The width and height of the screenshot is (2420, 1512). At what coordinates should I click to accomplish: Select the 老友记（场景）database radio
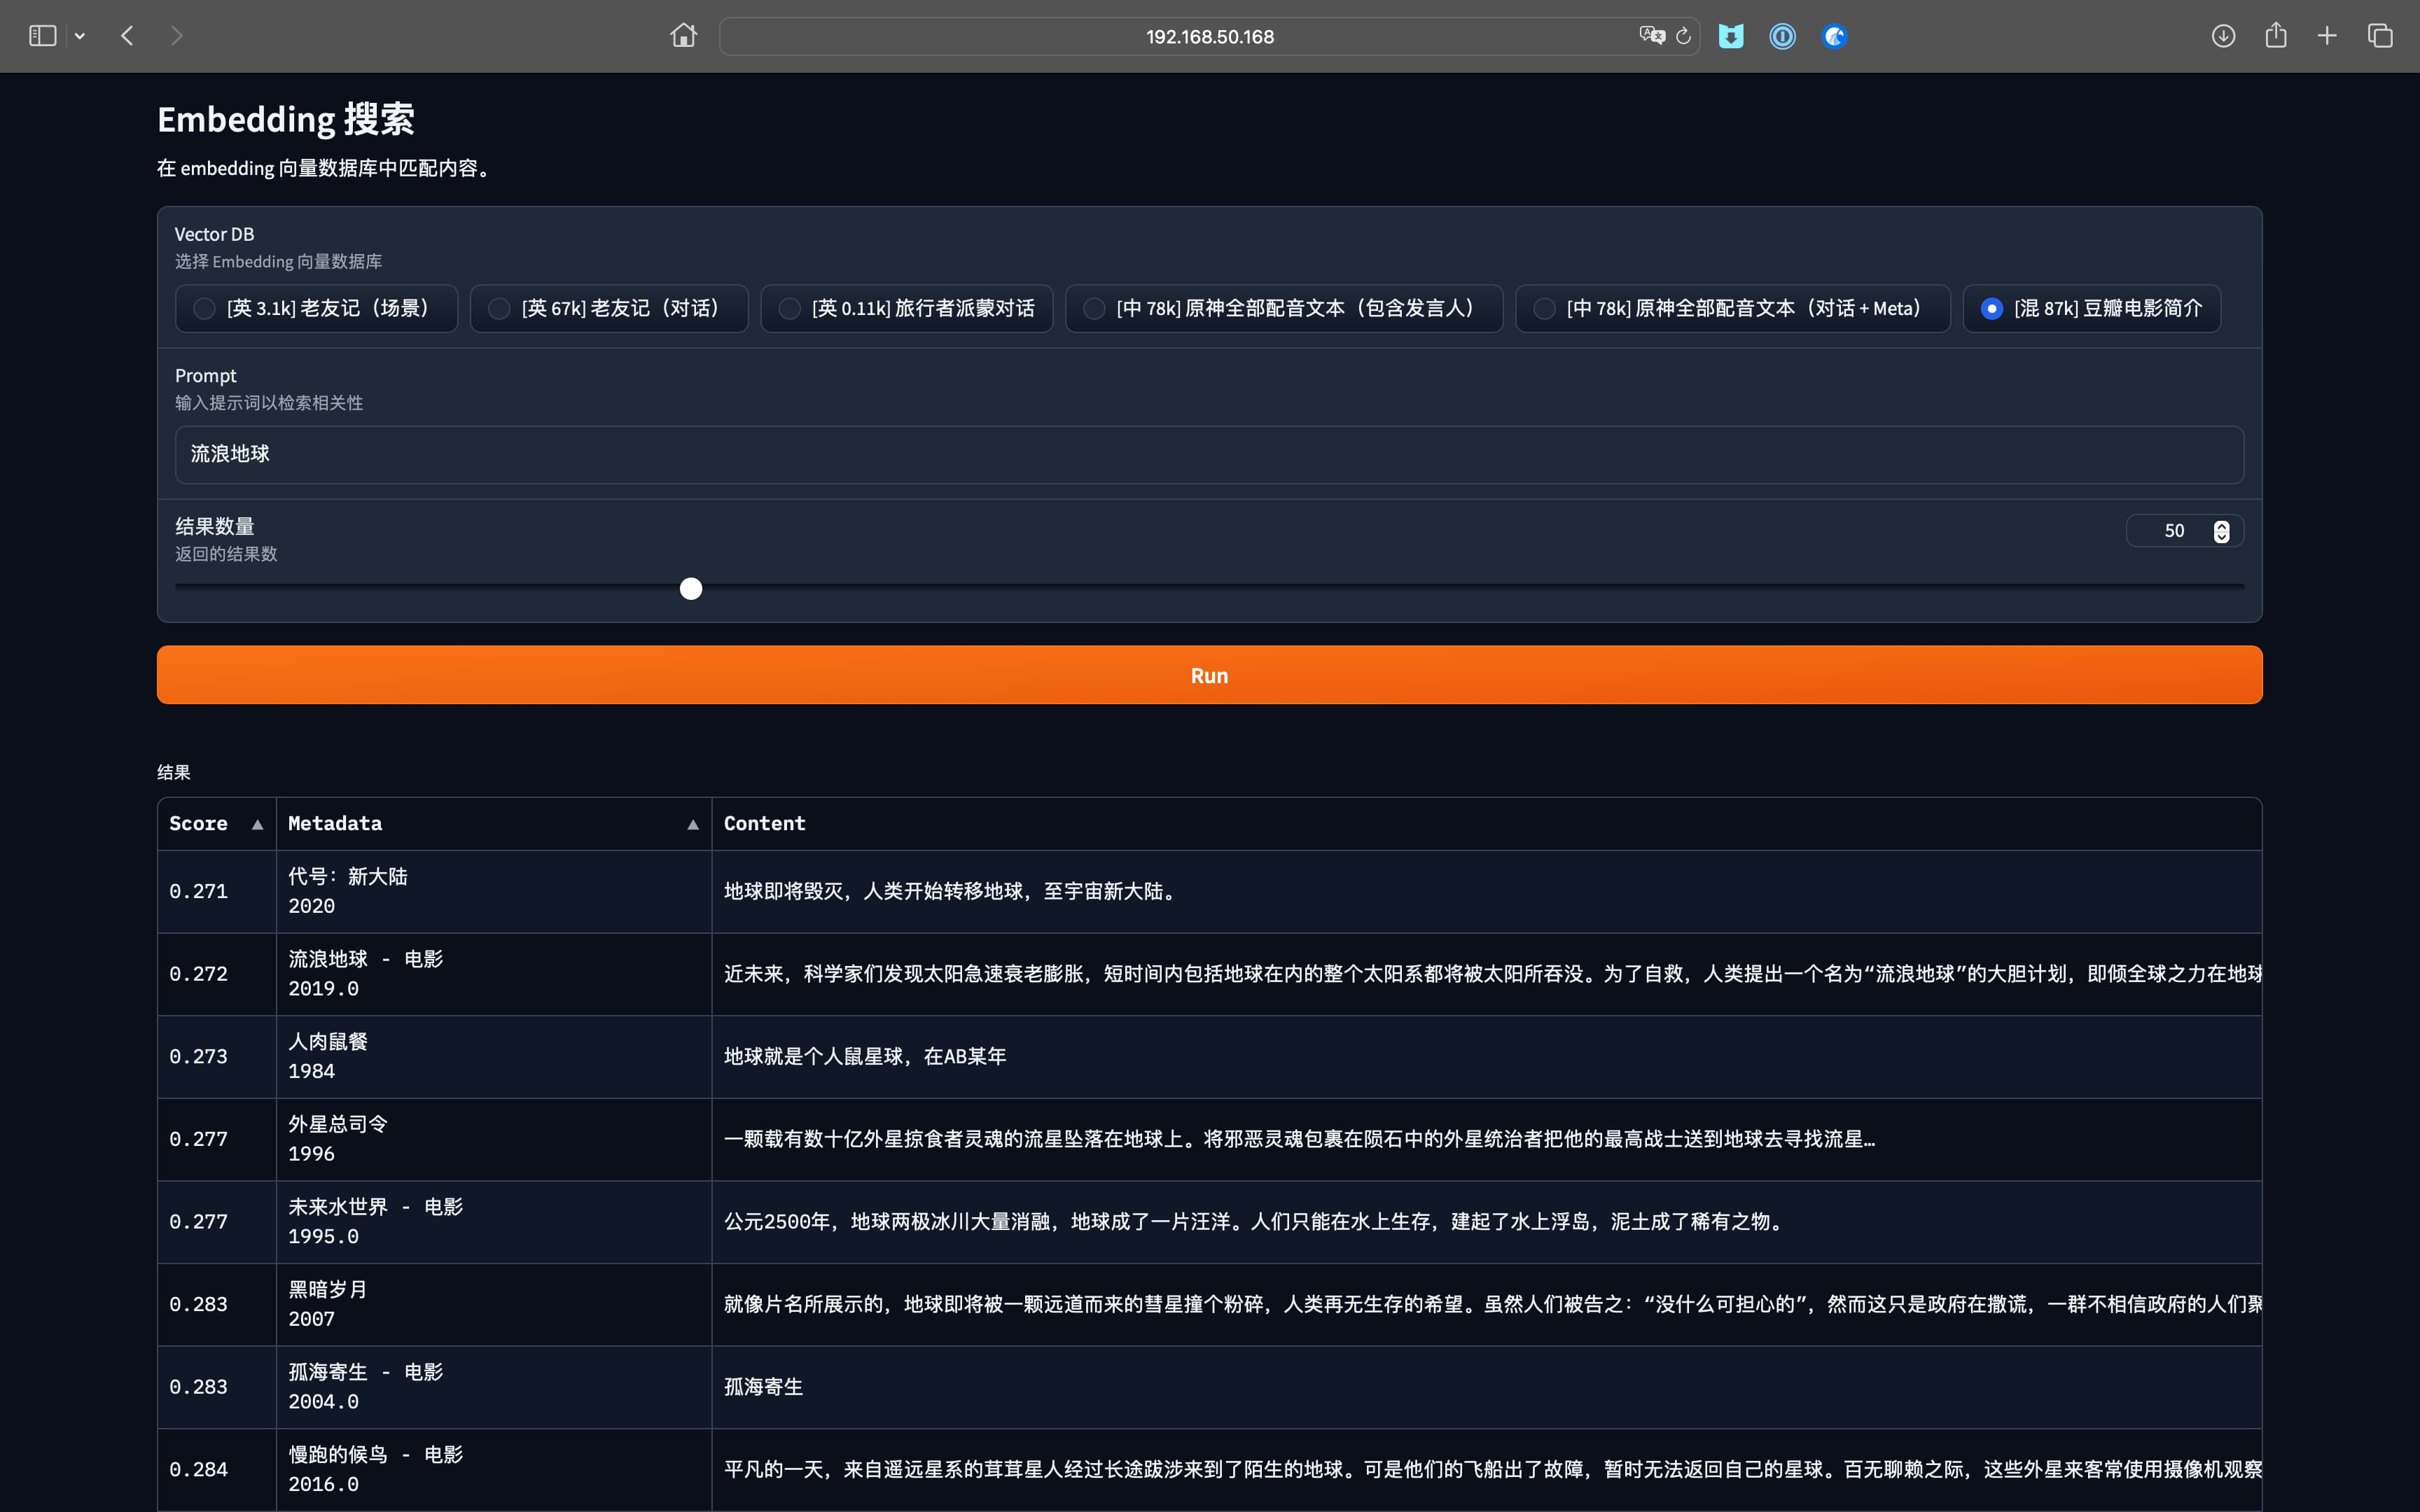[316, 308]
